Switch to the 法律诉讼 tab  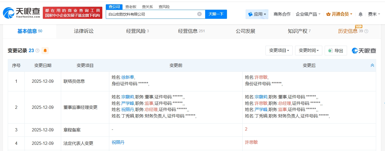[84, 31]
